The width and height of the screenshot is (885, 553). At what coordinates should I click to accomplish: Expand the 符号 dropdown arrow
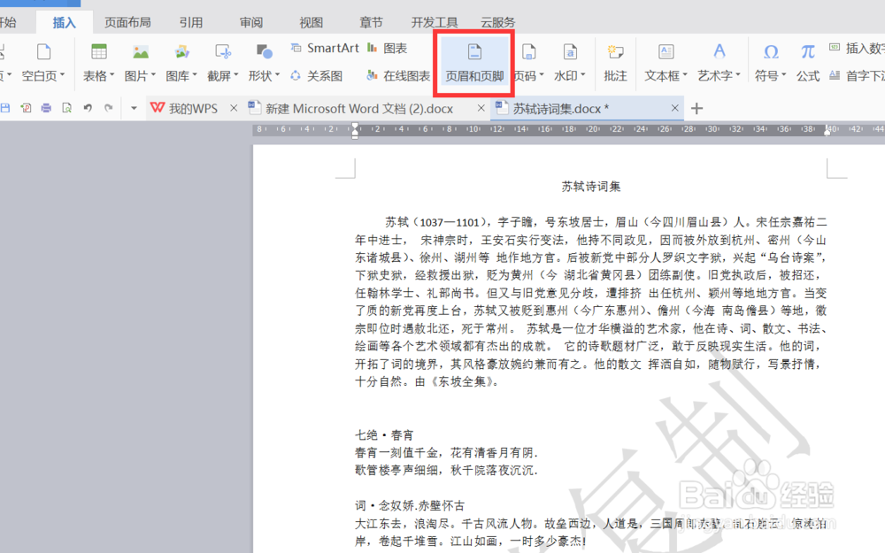(x=784, y=75)
